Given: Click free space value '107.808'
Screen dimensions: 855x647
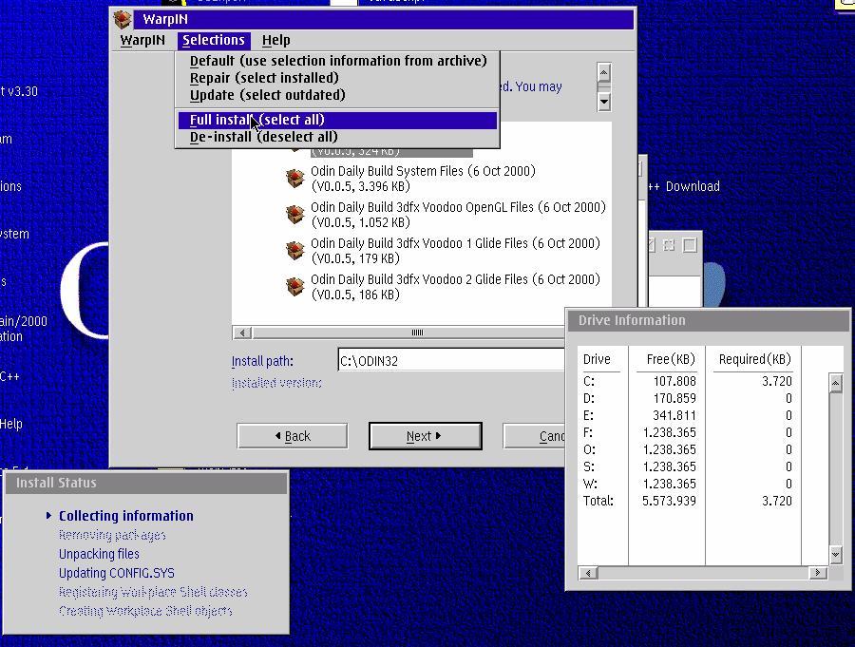Looking at the screenshot, I should point(674,381).
